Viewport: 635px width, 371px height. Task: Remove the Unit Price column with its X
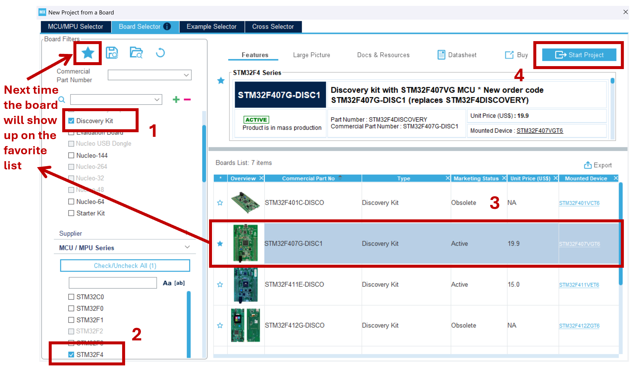(555, 178)
